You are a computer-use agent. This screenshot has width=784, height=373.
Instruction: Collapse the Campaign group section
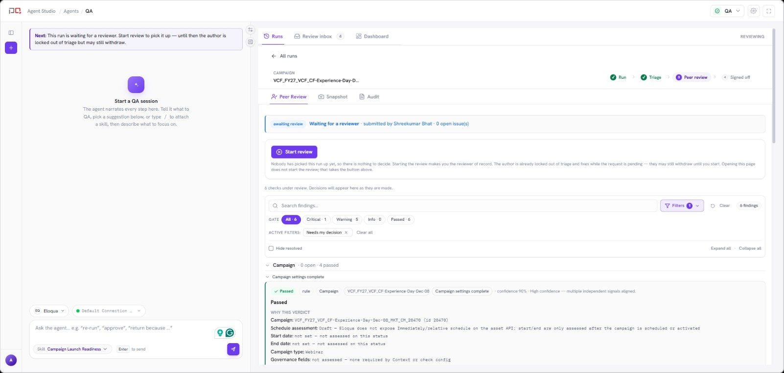click(267, 265)
